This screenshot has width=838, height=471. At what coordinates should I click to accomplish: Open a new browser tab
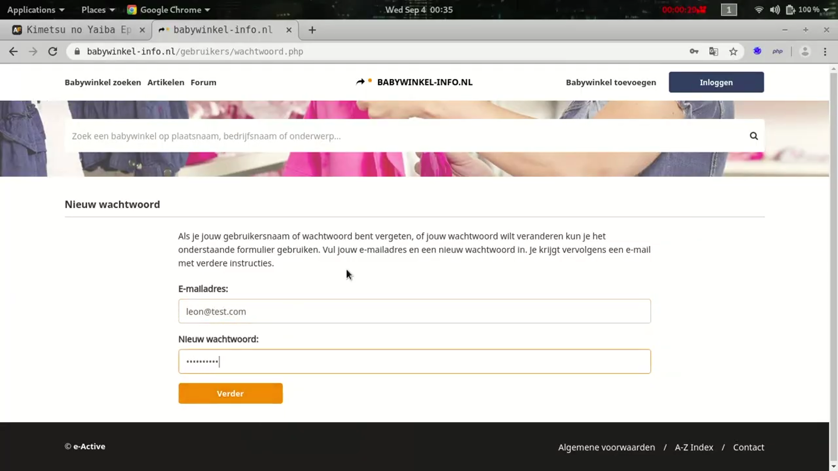point(312,30)
